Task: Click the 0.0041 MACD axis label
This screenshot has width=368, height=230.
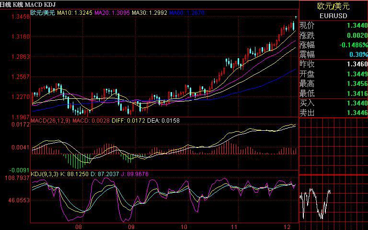Action: [x=21, y=147]
